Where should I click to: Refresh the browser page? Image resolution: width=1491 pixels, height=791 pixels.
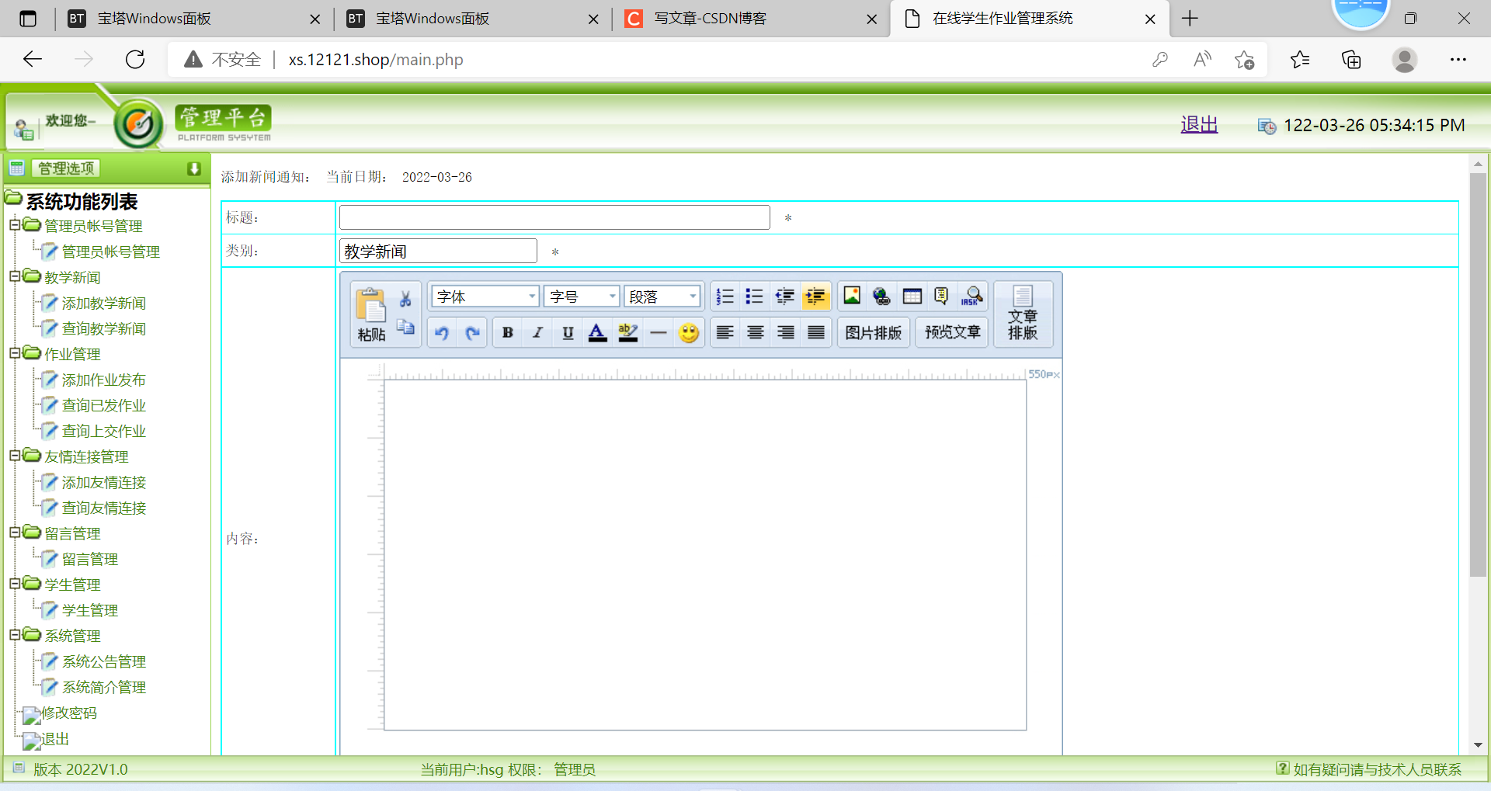point(135,59)
